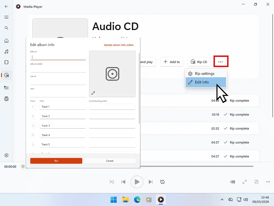274x206 pixels.
Task: Enable shuffle playback
Action: point(112,182)
